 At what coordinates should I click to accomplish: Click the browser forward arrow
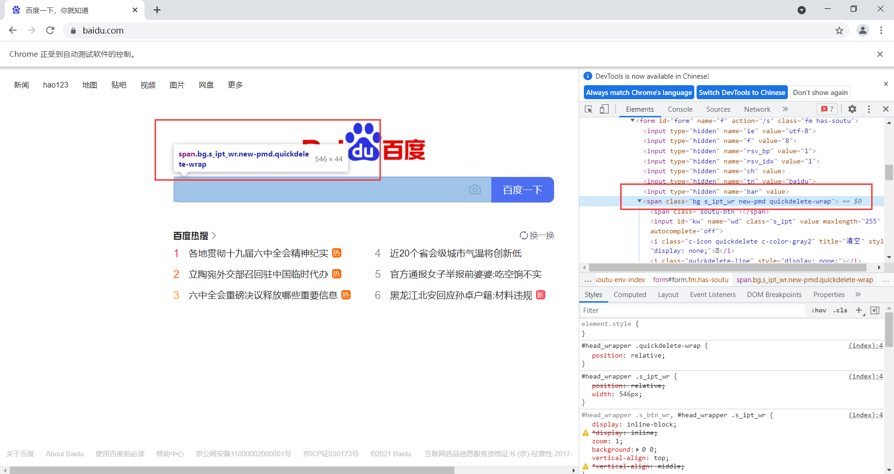(31, 30)
